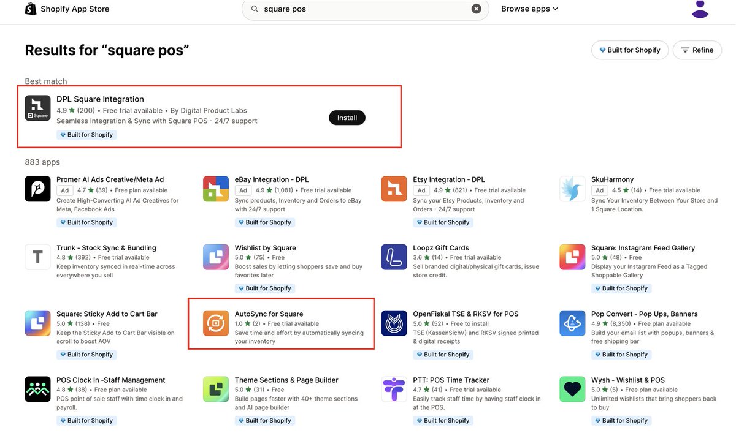The image size is (736, 433).
Task: Click the Etsy Integration - DPL icon
Action: coord(394,189)
